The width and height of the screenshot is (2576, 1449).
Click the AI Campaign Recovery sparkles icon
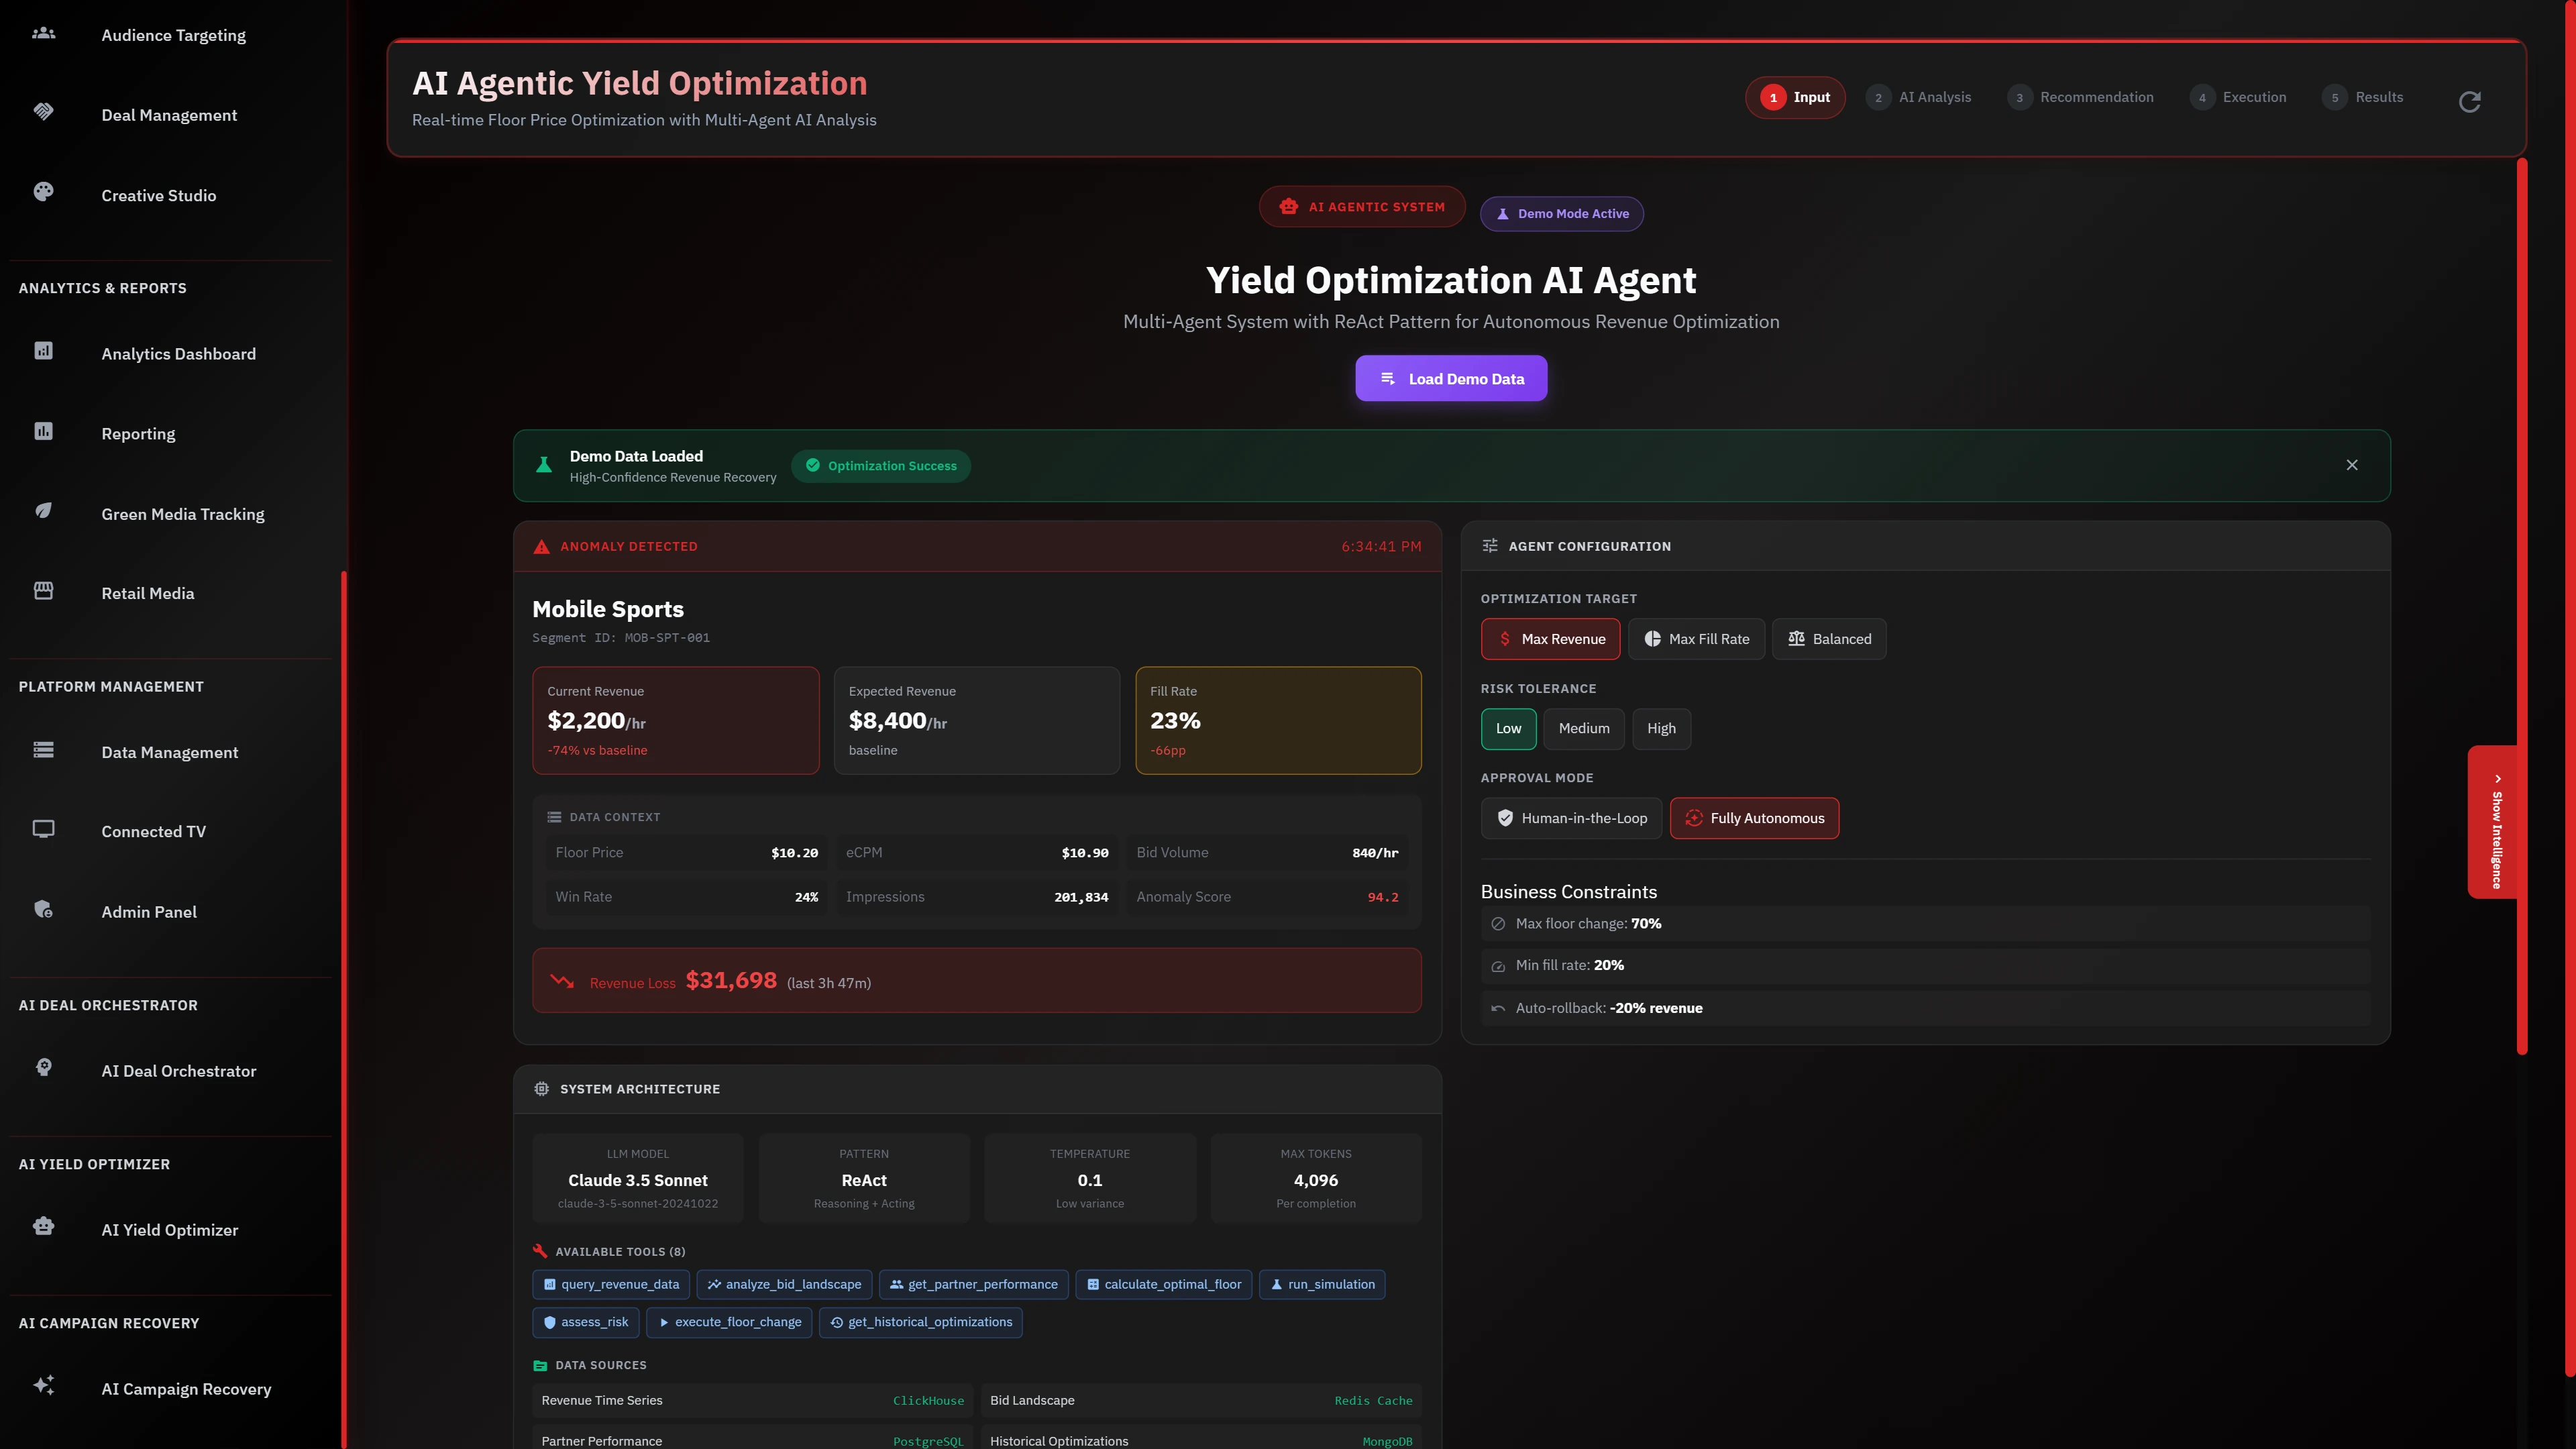[43, 1385]
